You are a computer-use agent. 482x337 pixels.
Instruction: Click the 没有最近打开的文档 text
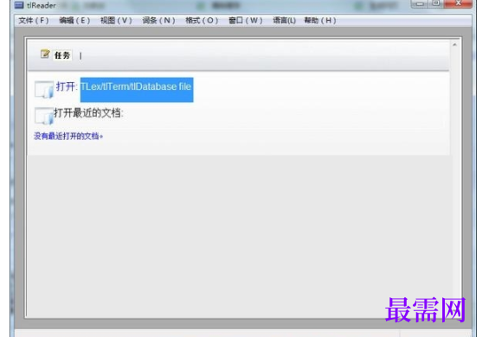(68, 136)
